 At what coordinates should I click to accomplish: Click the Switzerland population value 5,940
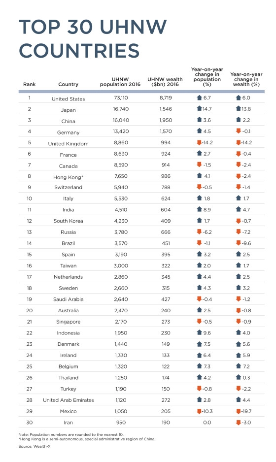pyautogui.click(x=121, y=187)
